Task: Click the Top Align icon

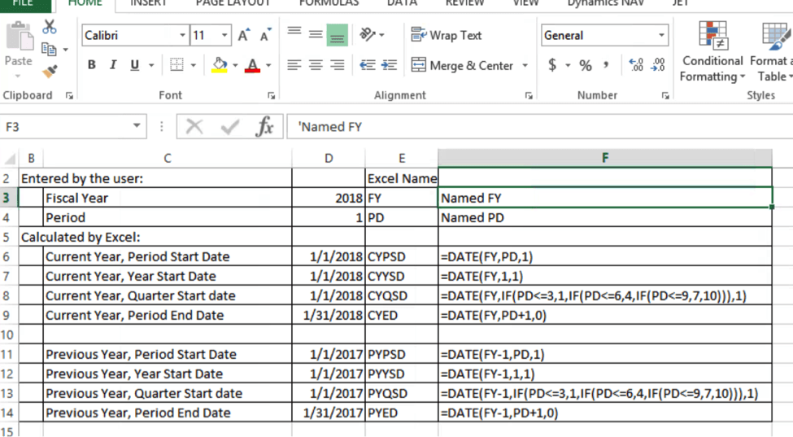Action: [294, 33]
